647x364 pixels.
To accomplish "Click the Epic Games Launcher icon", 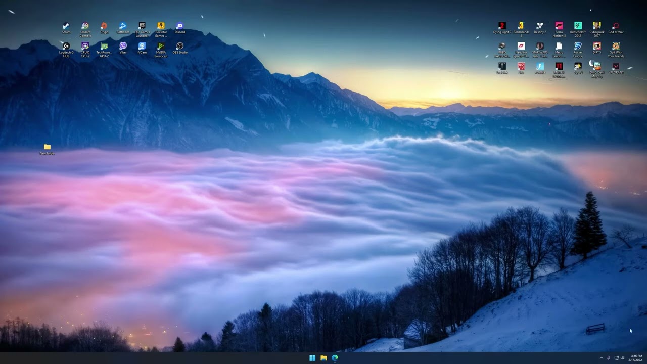I will 142,30.
